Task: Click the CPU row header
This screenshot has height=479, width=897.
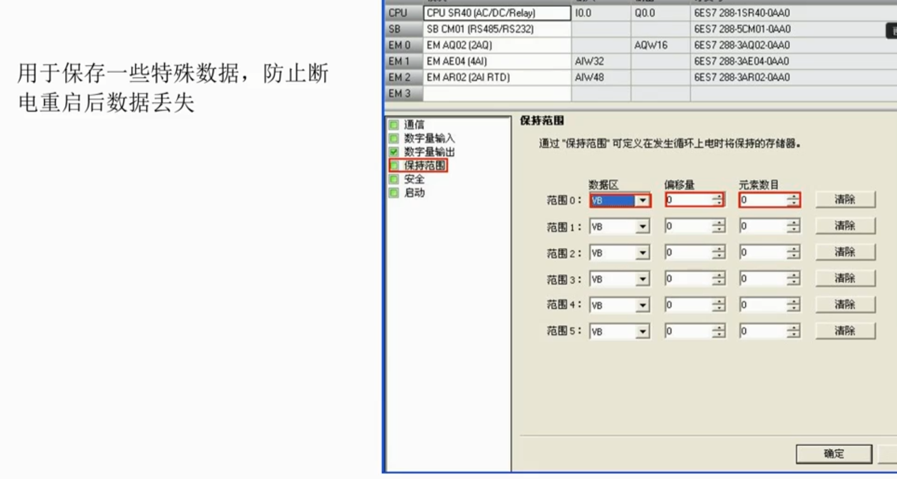Action: (404, 13)
